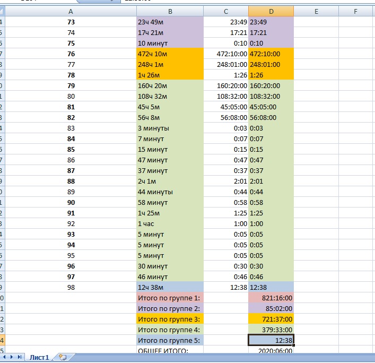
Task: Click cell with text 3 минуты
Action: (170, 128)
